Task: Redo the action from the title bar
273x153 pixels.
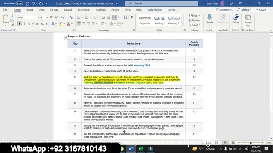Action: tap(41, 3)
